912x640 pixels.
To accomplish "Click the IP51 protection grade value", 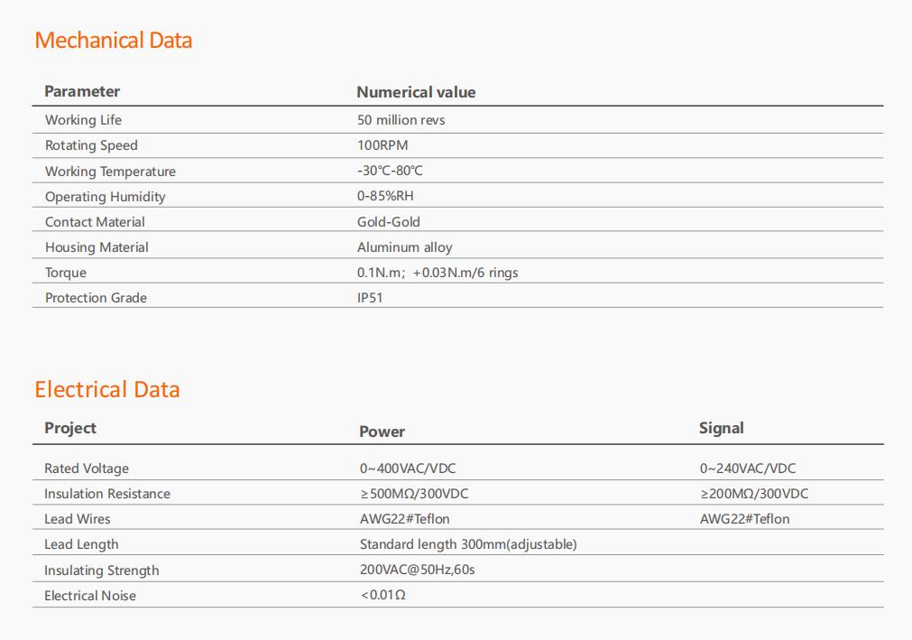I will (x=369, y=297).
